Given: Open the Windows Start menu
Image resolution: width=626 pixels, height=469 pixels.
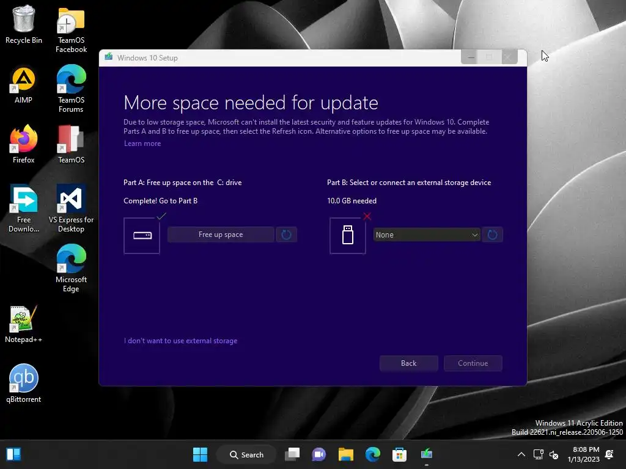Looking at the screenshot, I should pos(200,454).
